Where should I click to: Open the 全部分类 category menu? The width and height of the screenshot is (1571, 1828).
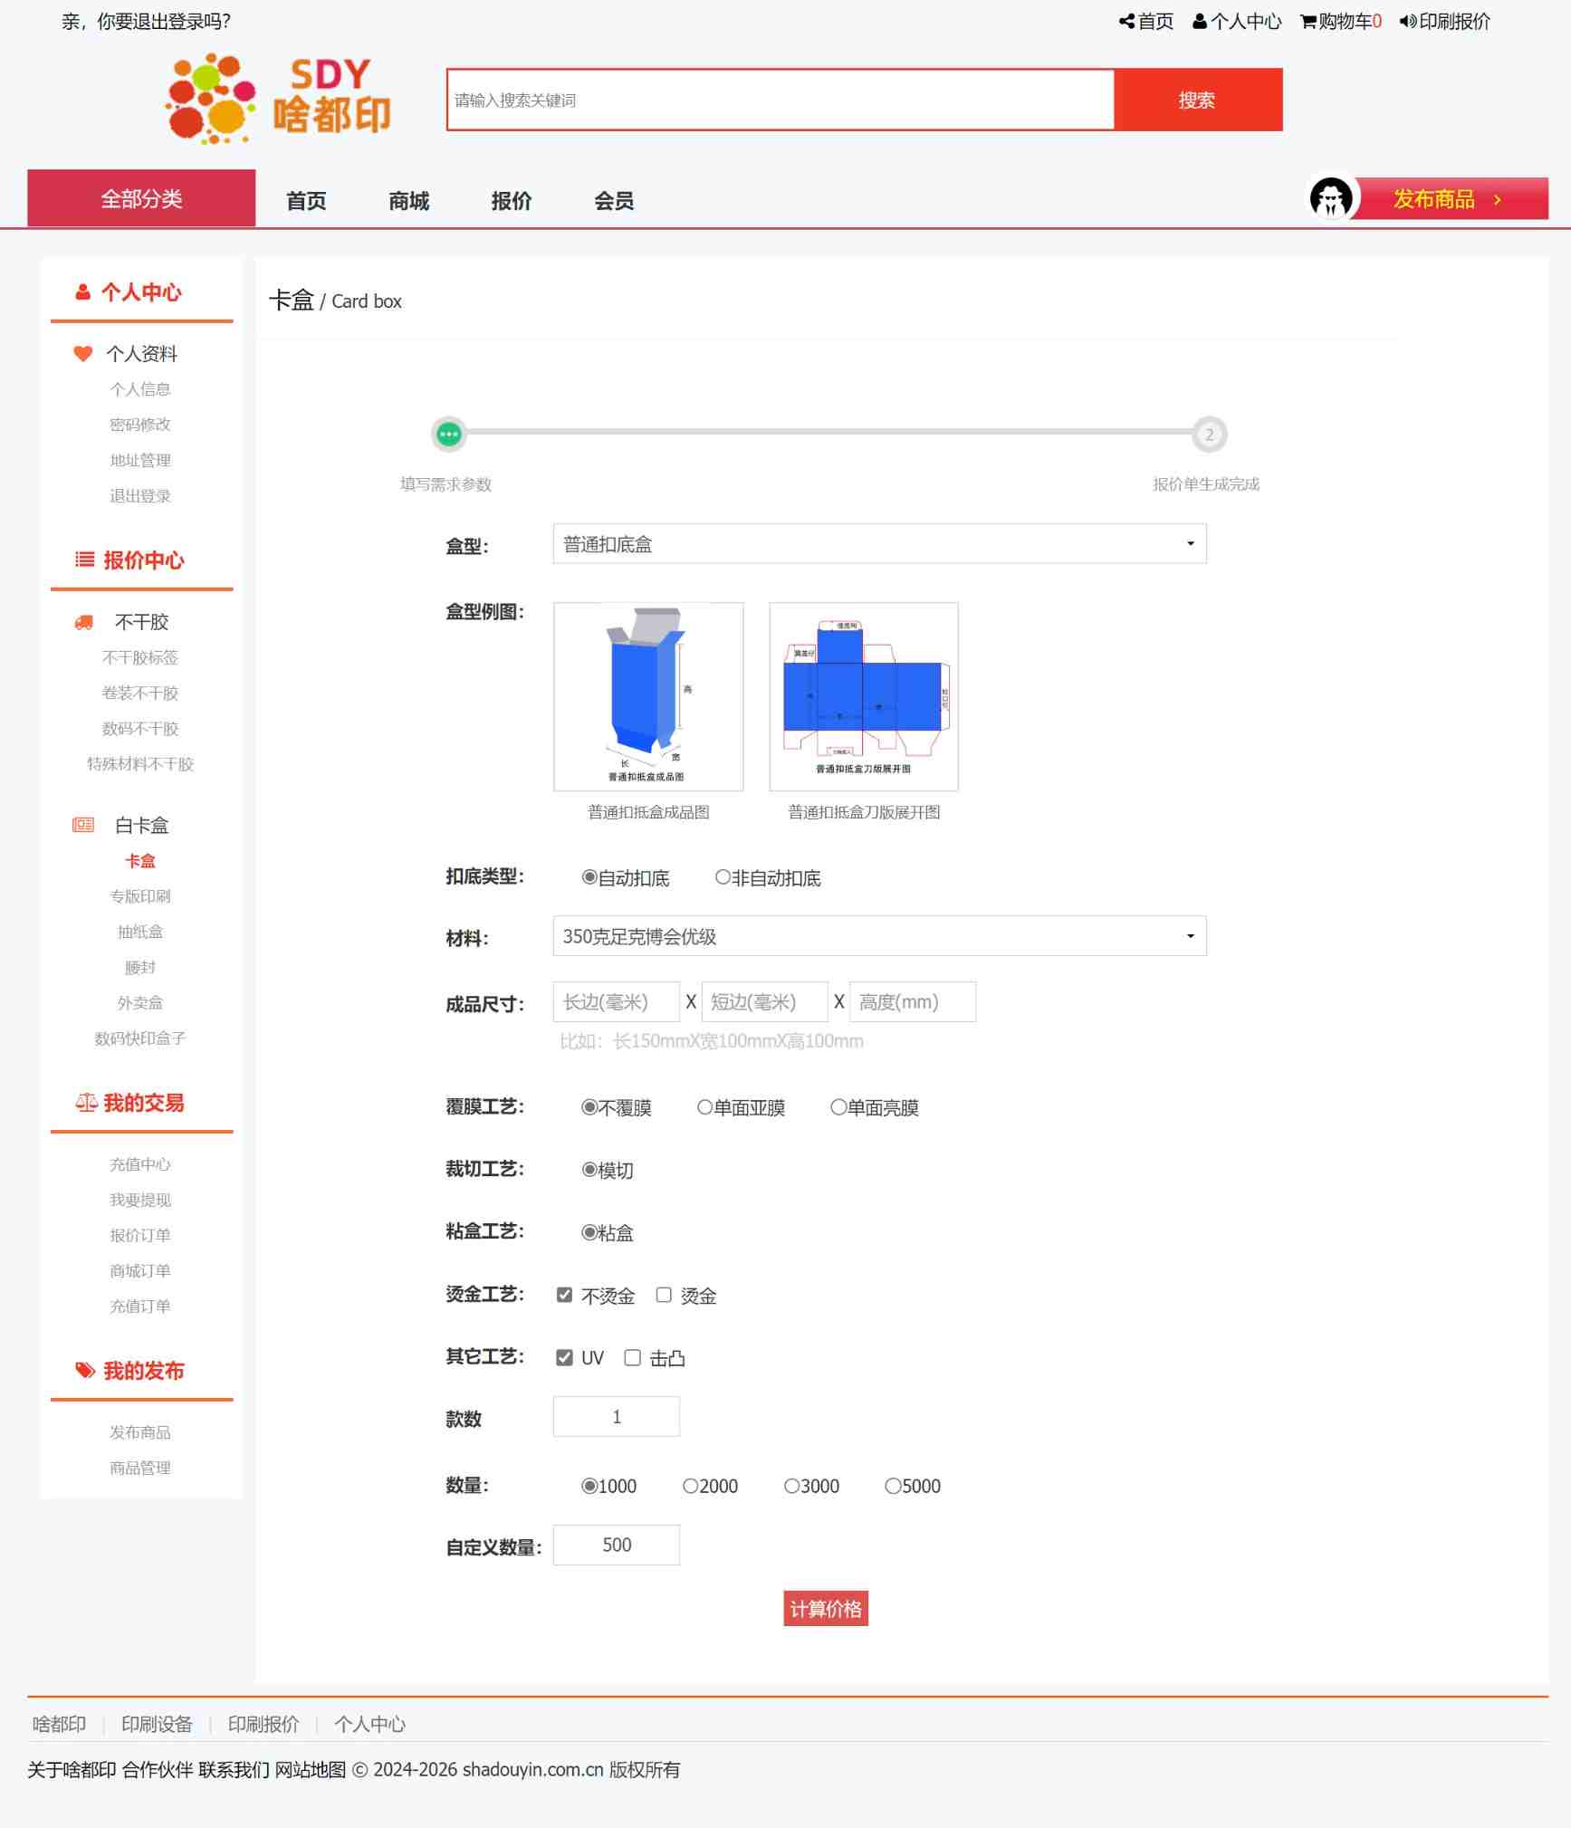(x=141, y=198)
